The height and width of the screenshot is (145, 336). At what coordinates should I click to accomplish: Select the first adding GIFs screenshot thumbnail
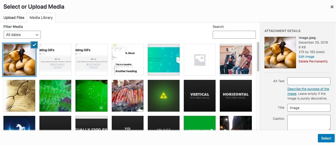[55, 60]
